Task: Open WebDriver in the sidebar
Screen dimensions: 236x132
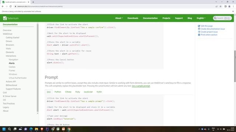Action: (x=7, y=34)
